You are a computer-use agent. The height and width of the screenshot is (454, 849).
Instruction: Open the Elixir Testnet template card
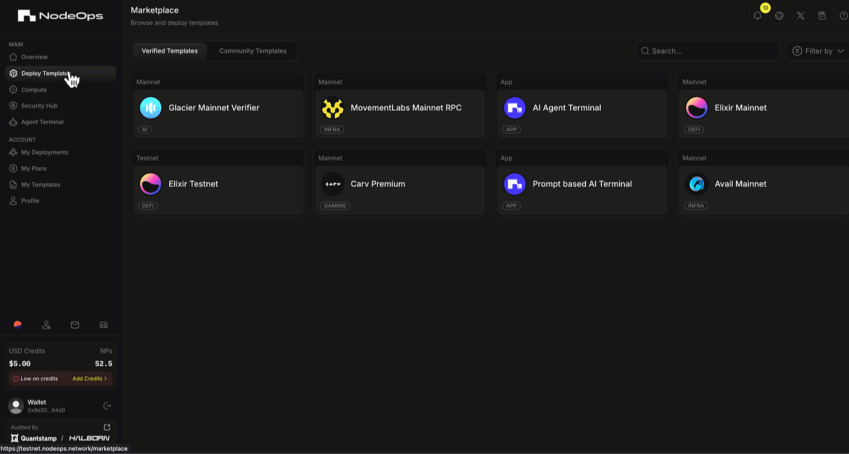coord(218,183)
